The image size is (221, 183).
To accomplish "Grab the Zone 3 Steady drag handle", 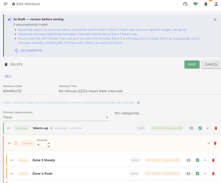I will point(12,160).
